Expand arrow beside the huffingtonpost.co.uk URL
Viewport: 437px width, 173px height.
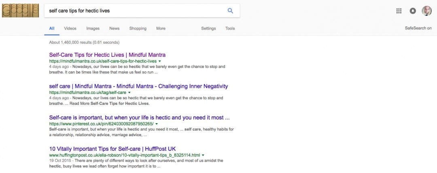203,155
